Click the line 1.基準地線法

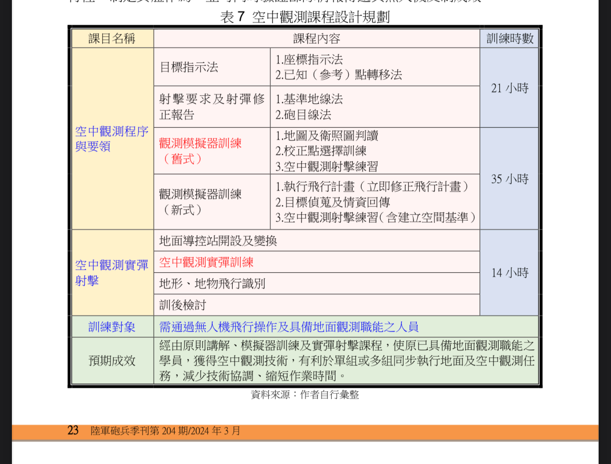click(x=309, y=99)
